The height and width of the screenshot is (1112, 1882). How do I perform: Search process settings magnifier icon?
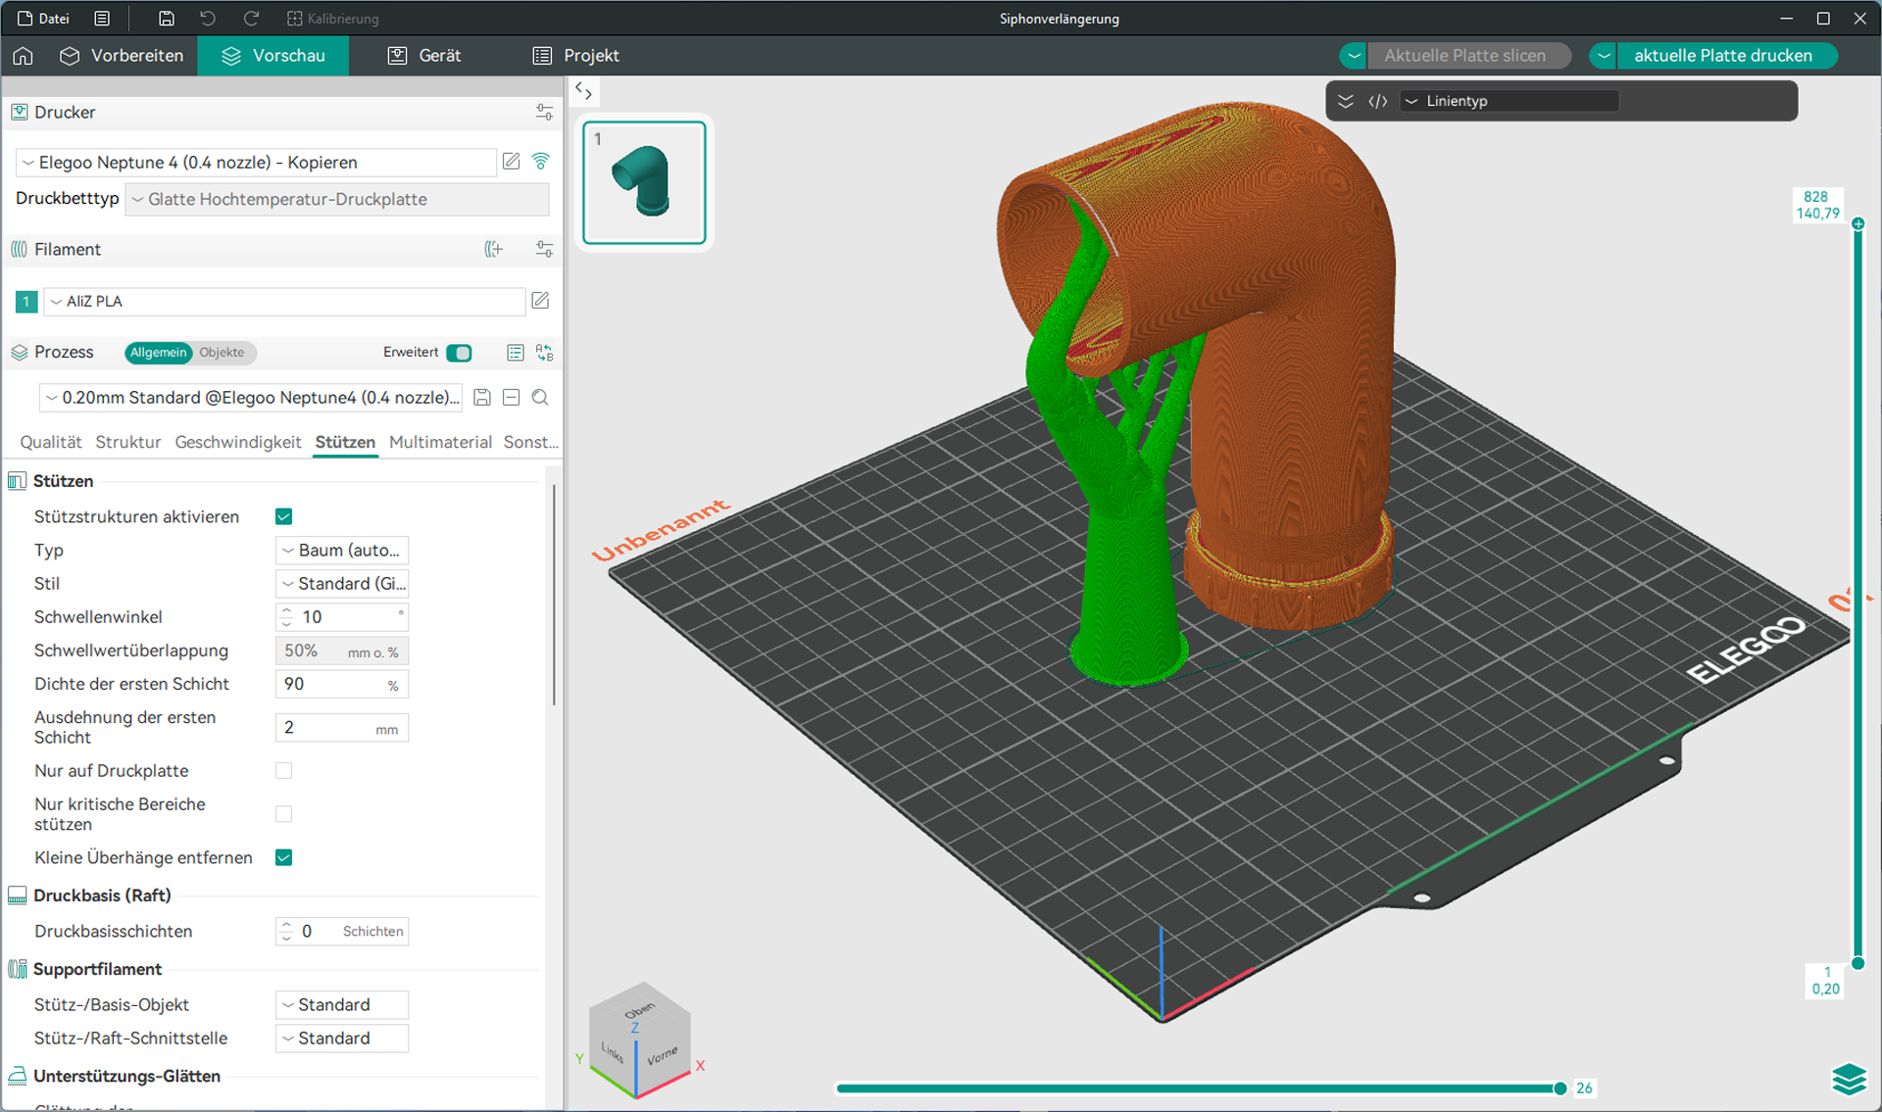(540, 398)
